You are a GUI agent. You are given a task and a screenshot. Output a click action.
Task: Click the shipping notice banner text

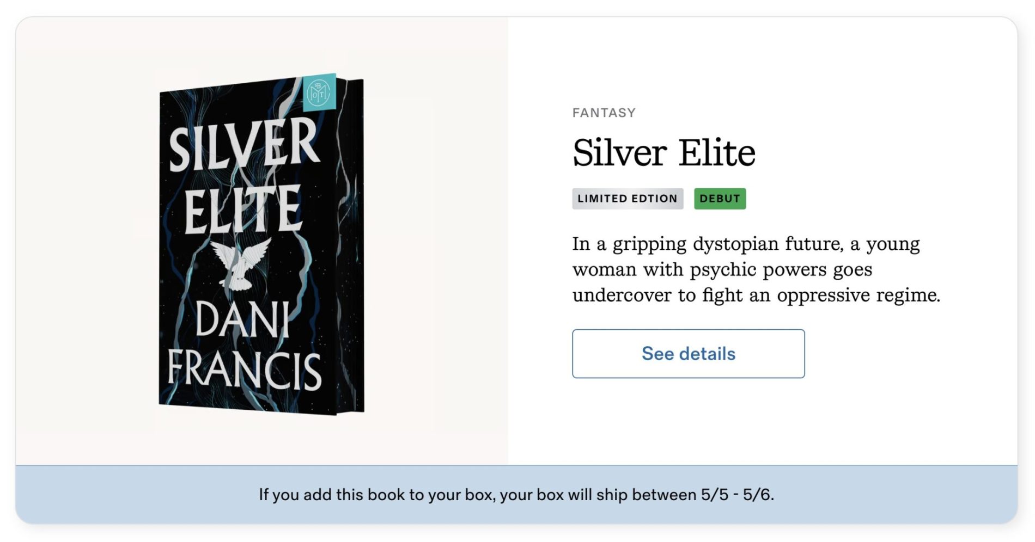(x=516, y=495)
